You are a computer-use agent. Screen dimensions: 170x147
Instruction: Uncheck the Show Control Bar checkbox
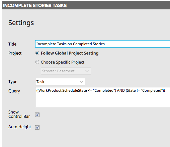coord(37,115)
